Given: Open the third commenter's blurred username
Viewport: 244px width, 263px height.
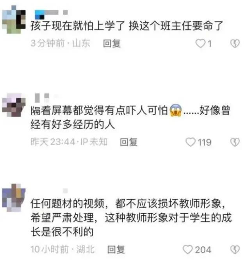Looking at the screenshot, I should [65, 191].
